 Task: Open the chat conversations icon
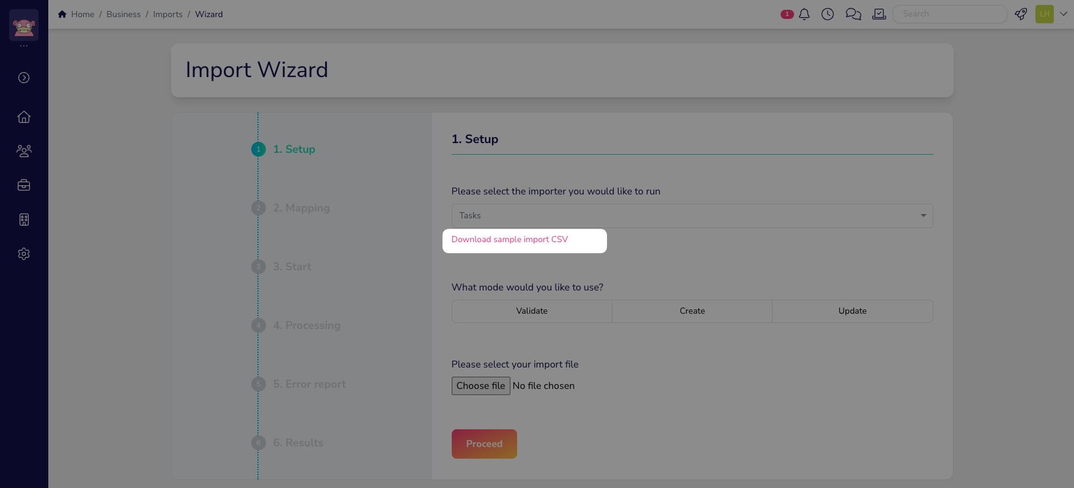[x=853, y=14]
